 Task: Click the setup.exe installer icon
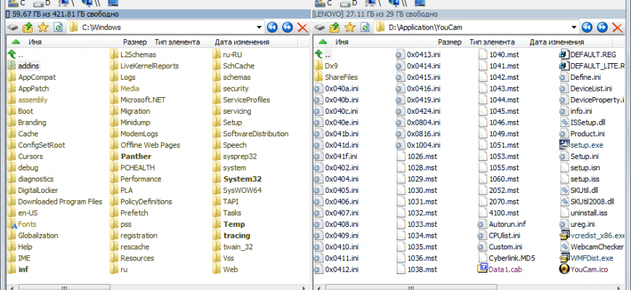coord(564,145)
